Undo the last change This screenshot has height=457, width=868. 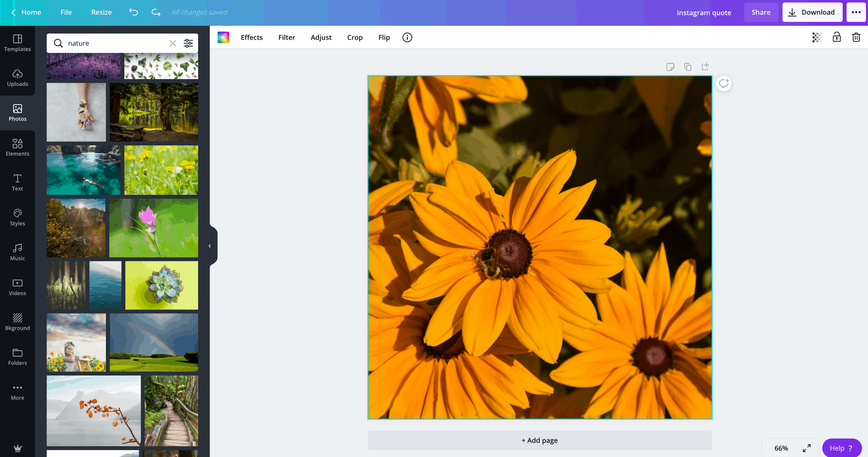point(134,12)
